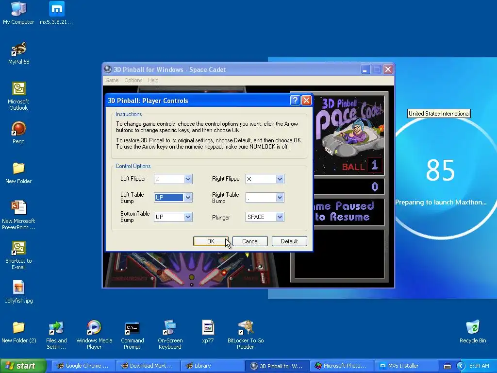Switch to Microsoft Photo taskbar item
Image resolution: width=497 pixels, height=373 pixels.
click(342, 366)
